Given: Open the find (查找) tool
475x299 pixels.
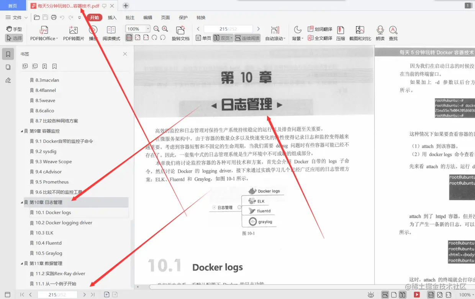Looking at the screenshot, I should pos(393,33).
